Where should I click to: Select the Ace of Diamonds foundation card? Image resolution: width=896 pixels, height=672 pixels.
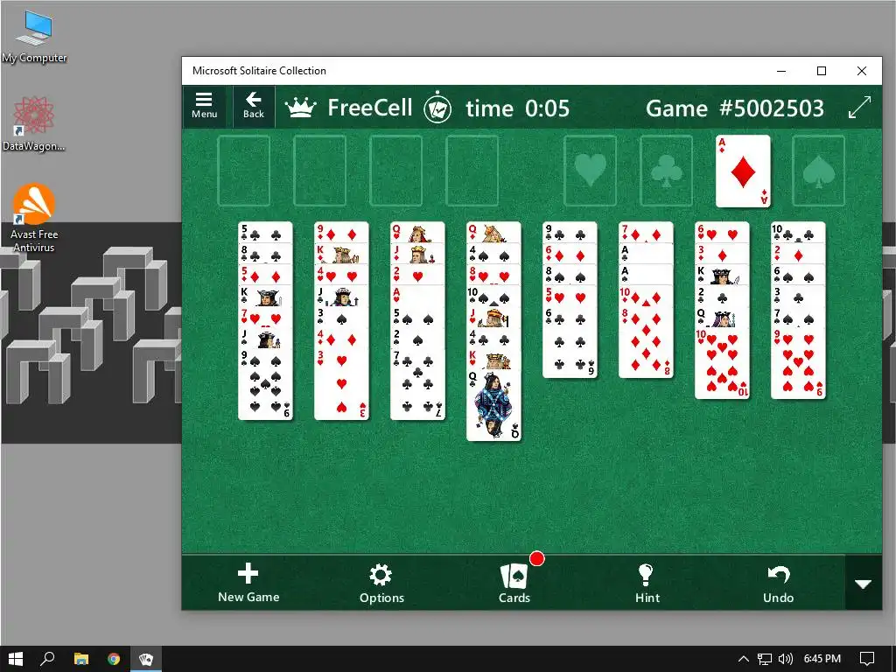pyautogui.click(x=743, y=171)
